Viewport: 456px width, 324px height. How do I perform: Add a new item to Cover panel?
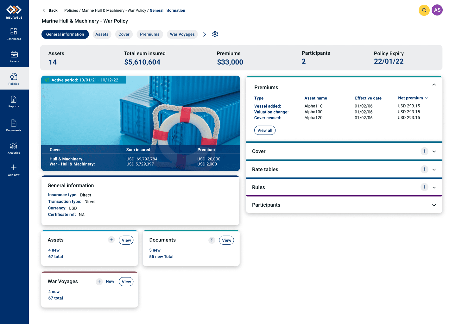pyautogui.click(x=425, y=151)
